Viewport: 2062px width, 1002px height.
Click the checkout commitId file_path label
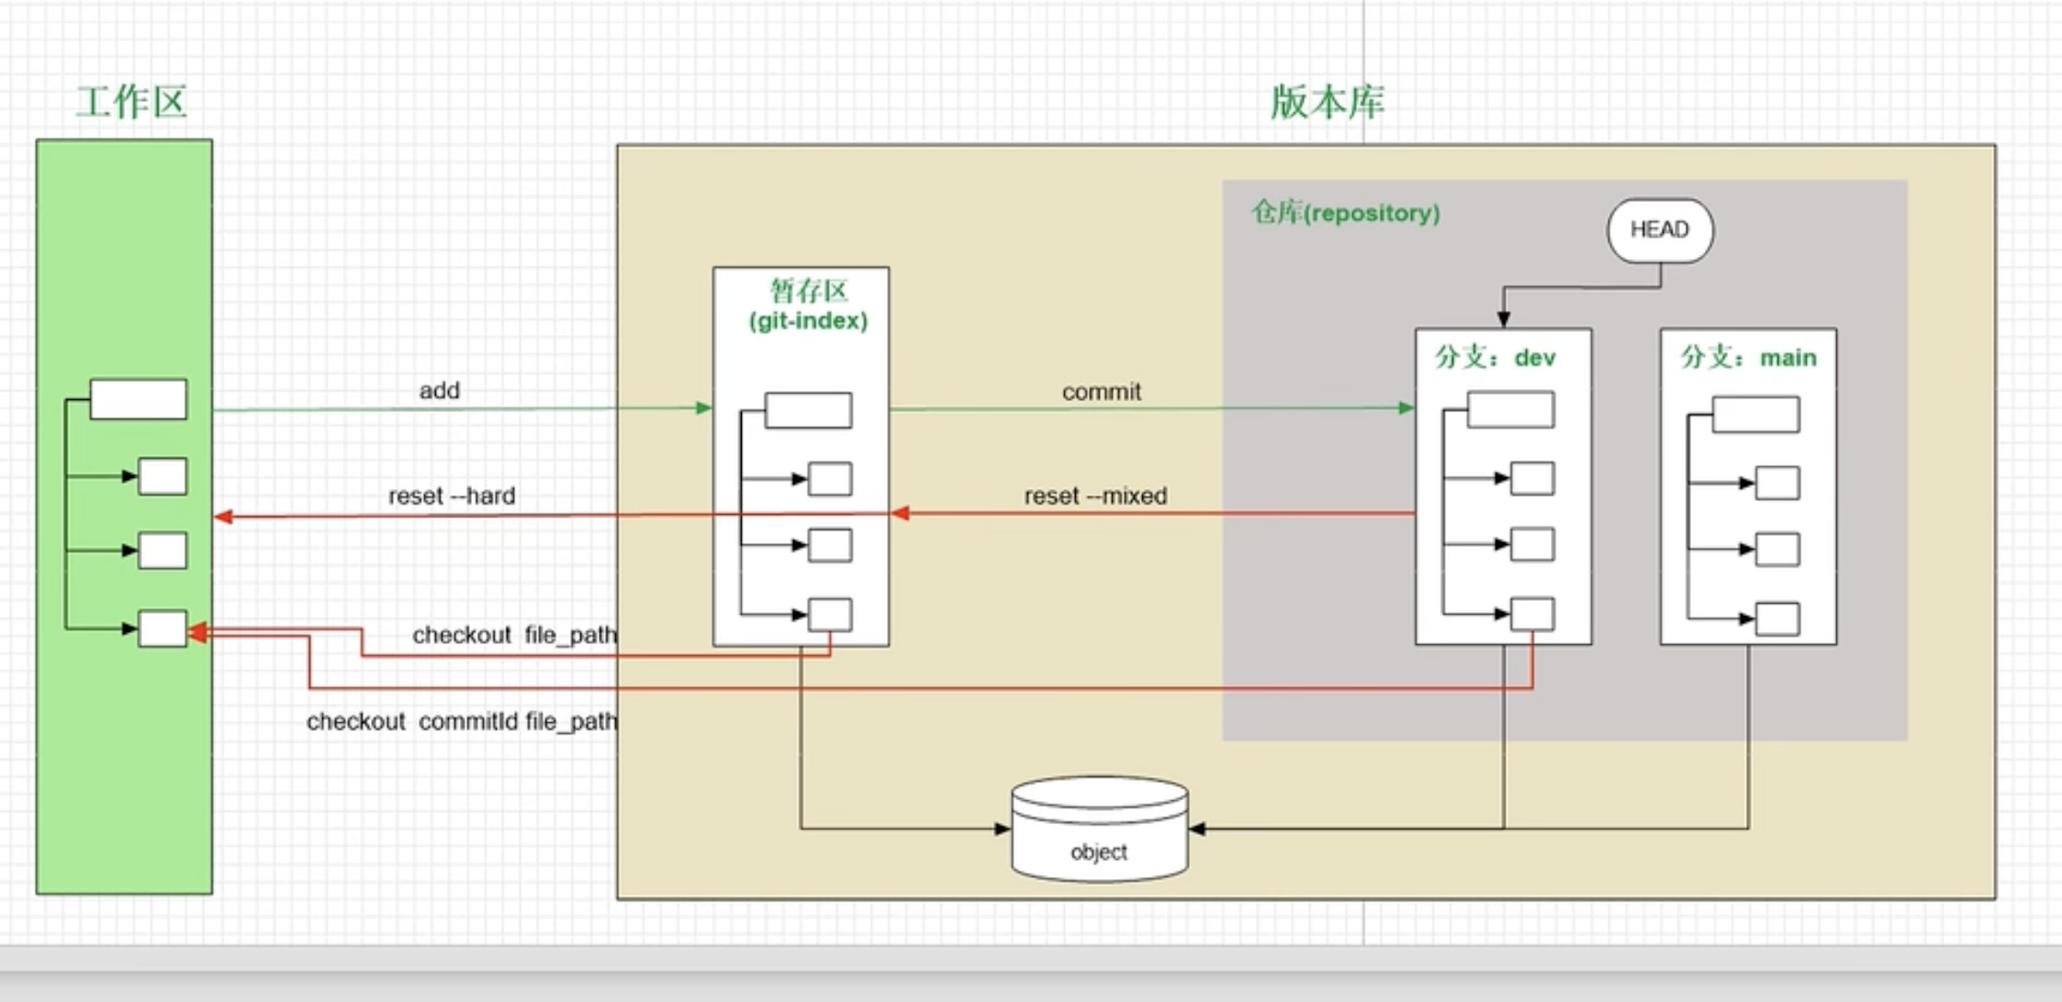[x=461, y=720]
